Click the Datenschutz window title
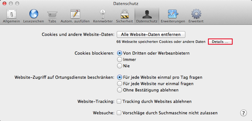 pyautogui.click(x=126, y=3)
